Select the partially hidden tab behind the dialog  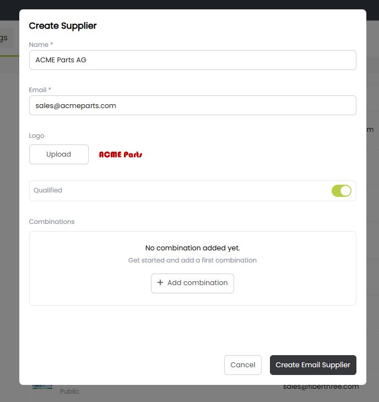pyautogui.click(x=6, y=37)
